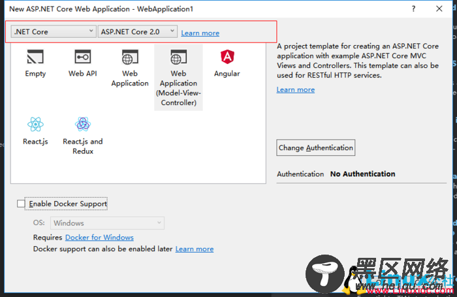Pick the Web Application template icon
This screenshot has height=297, width=457.
tap(130, 57)
